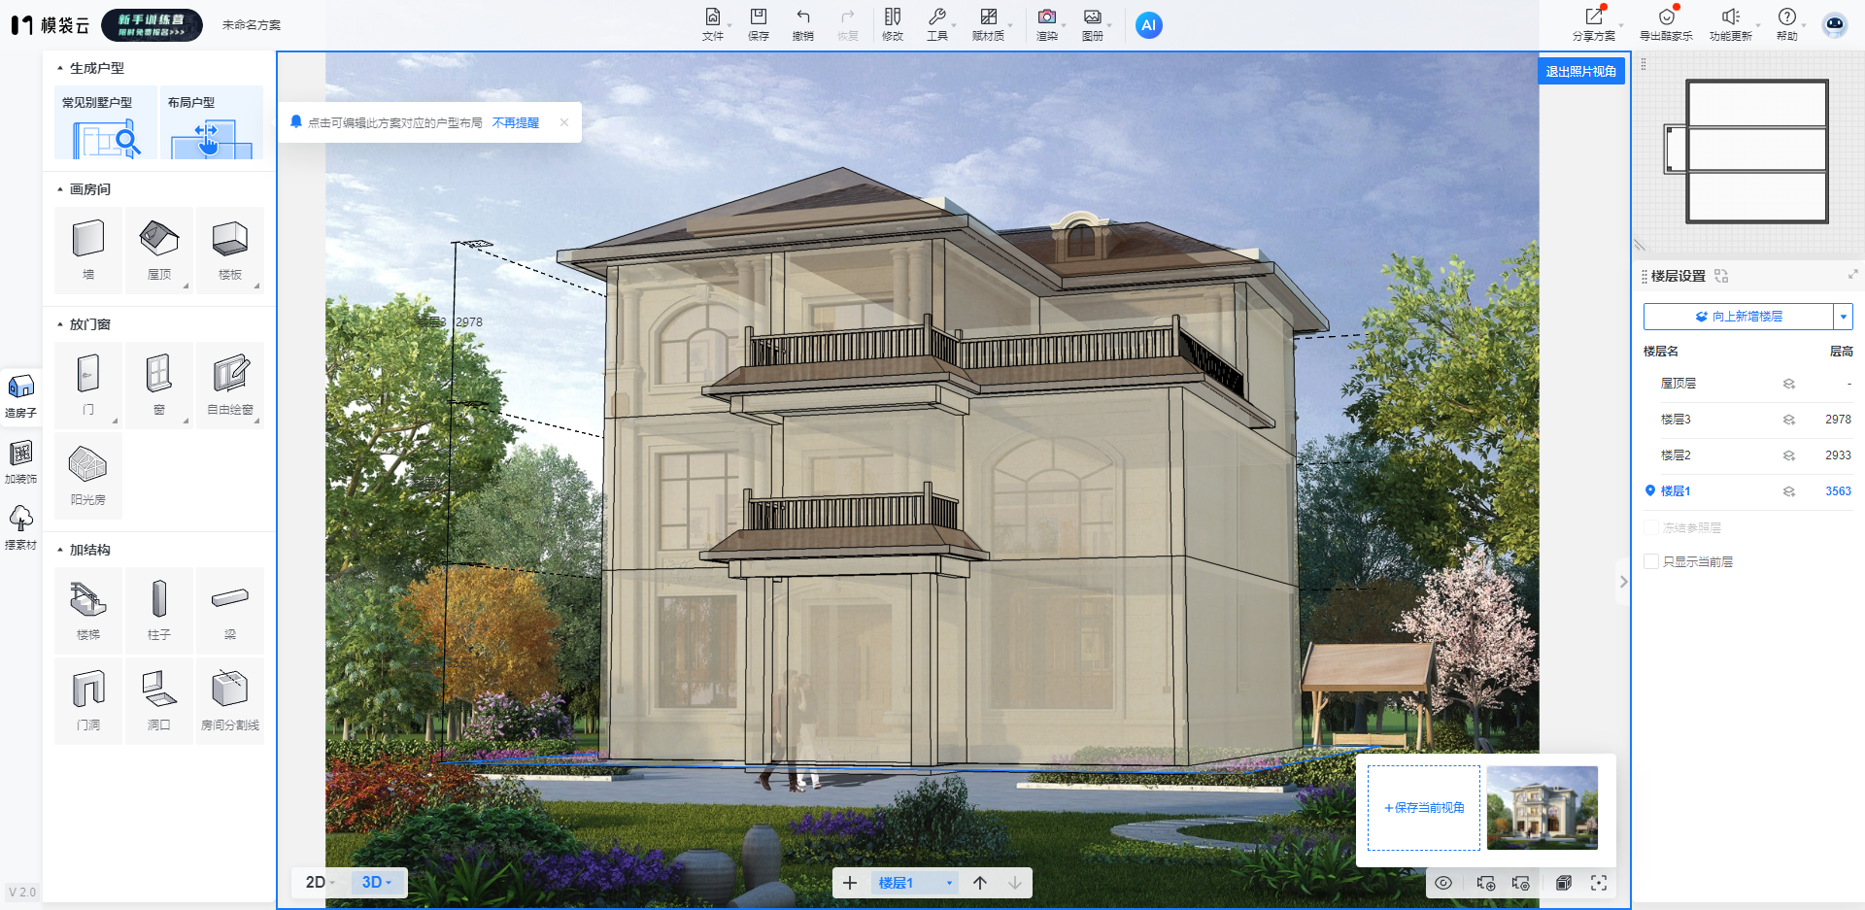Expand the 向上新增楼层 dropdown arrow
Image resolution: width=1865 pixels, height=910 pixels.
point(1843,317)
